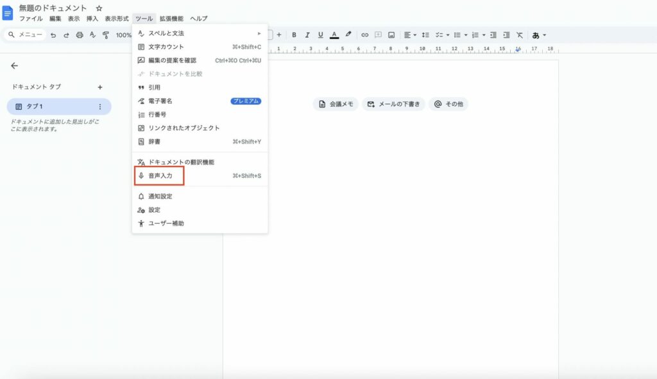Open the text alignment dropdown
The width and height of the screenshot is (657, 379).
410,35
